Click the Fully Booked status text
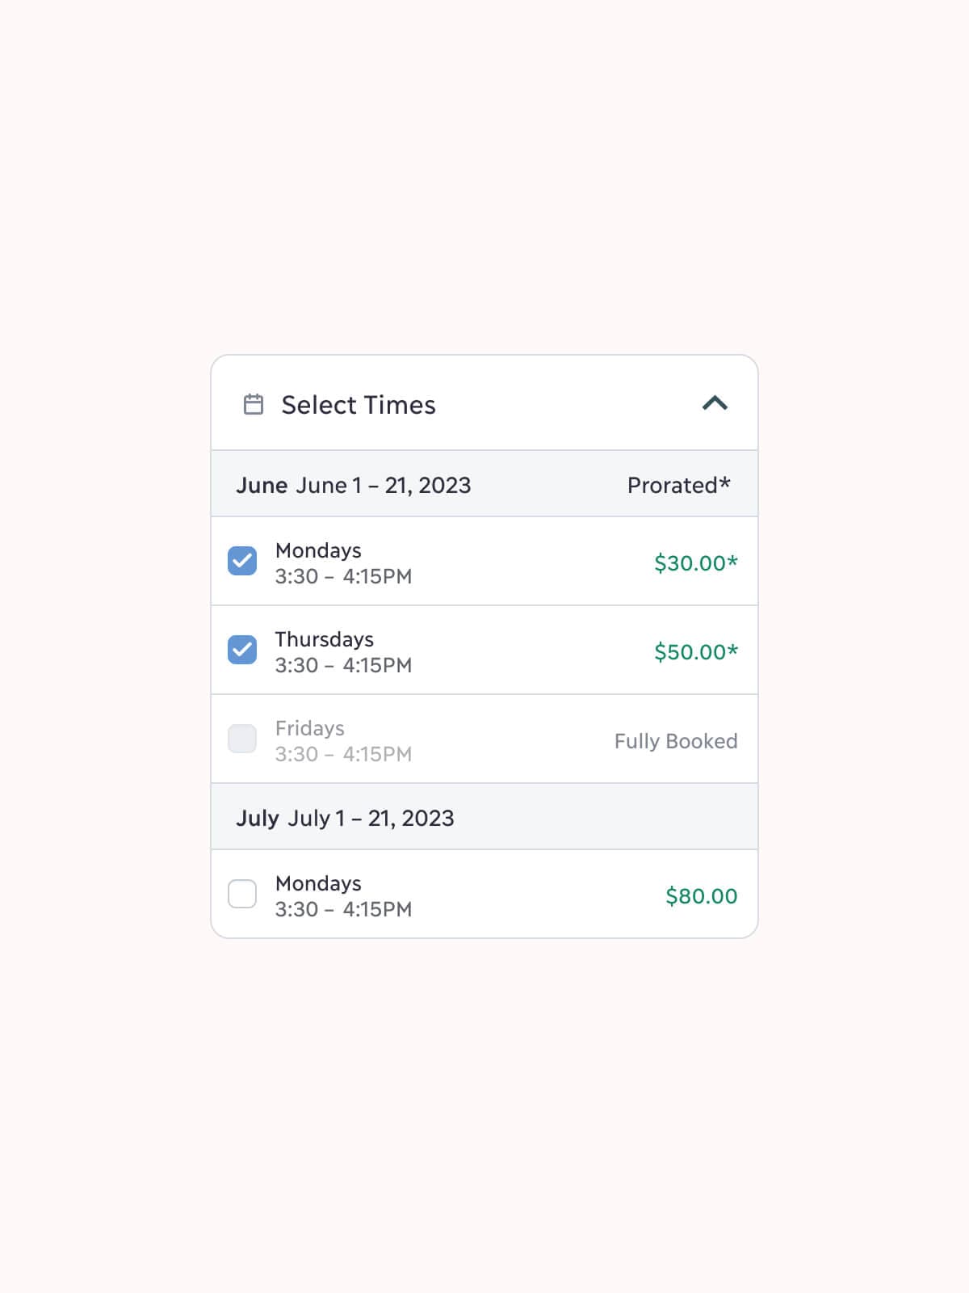Screen dimensions: 969x1293 click(676, 741)
